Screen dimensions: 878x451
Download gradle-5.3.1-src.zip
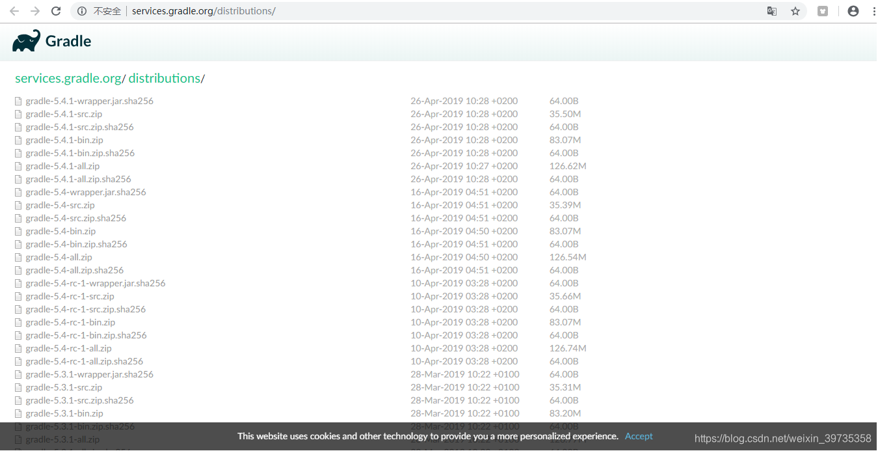(x=64, y=387)
